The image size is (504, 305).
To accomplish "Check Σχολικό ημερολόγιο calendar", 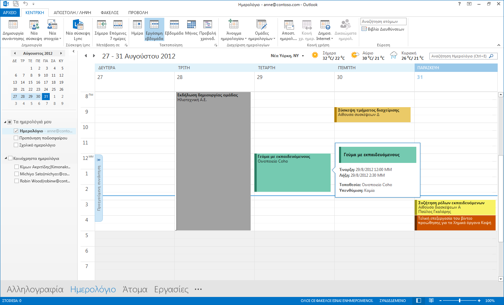I will [16, 145].
